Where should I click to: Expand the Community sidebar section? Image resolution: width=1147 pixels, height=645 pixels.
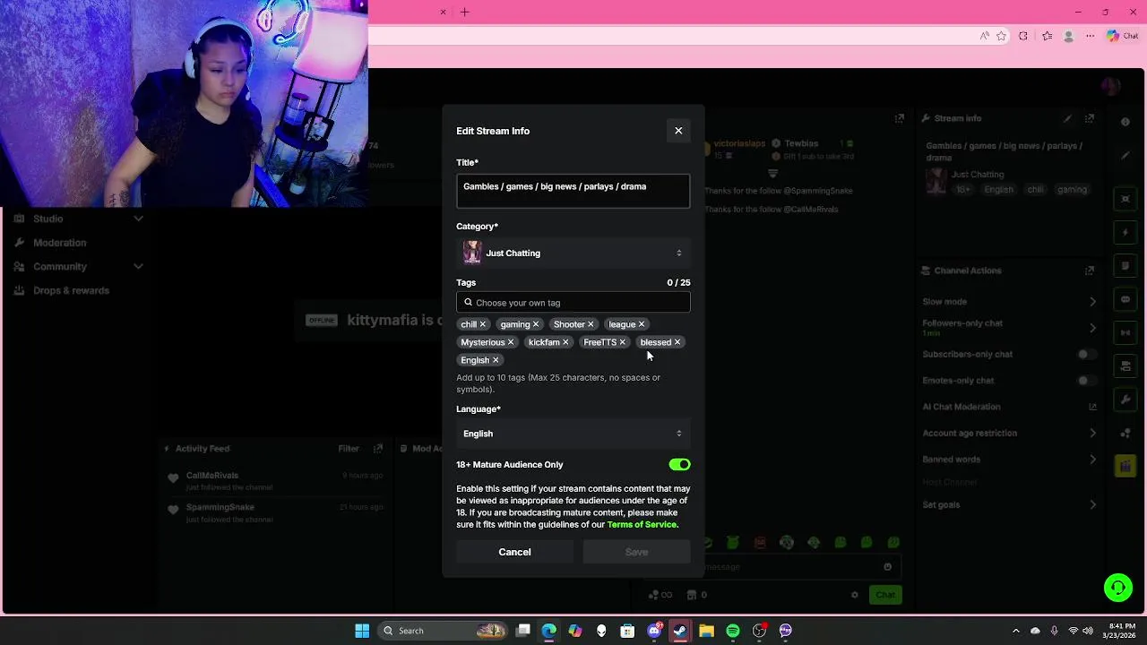click(x=138, y=266)
